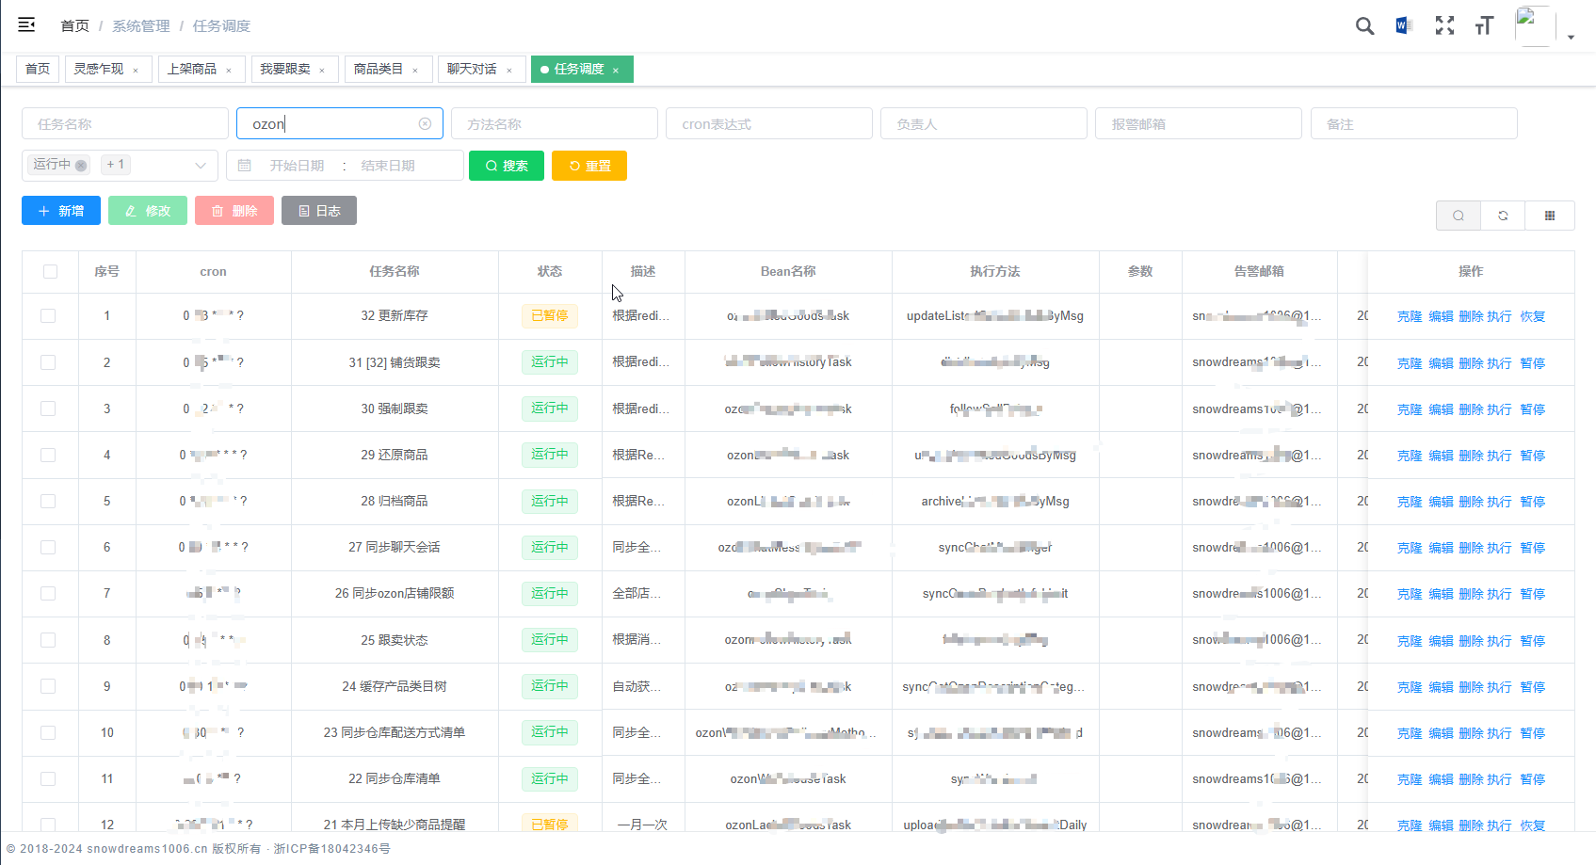The width and height of the screenshot is (1596, 865).
Task: Open the user avatar dropdown caret
Action: point(1571,38)
